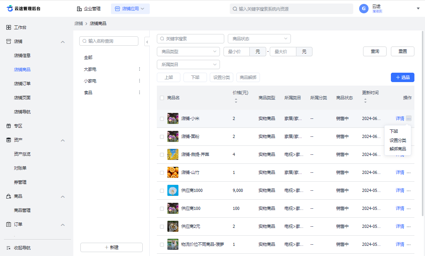Viewport: 425px width, 256px height.
Task: Click the 关键字搜索 input field
Action: 191,39
